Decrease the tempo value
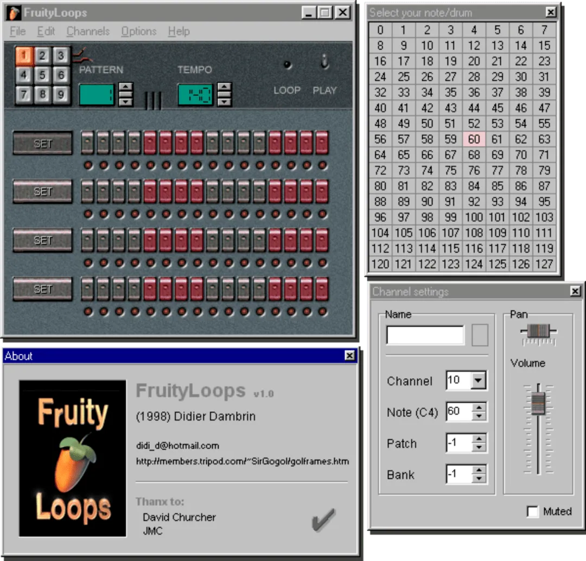The image size is (586, 561). click(224, 101)
